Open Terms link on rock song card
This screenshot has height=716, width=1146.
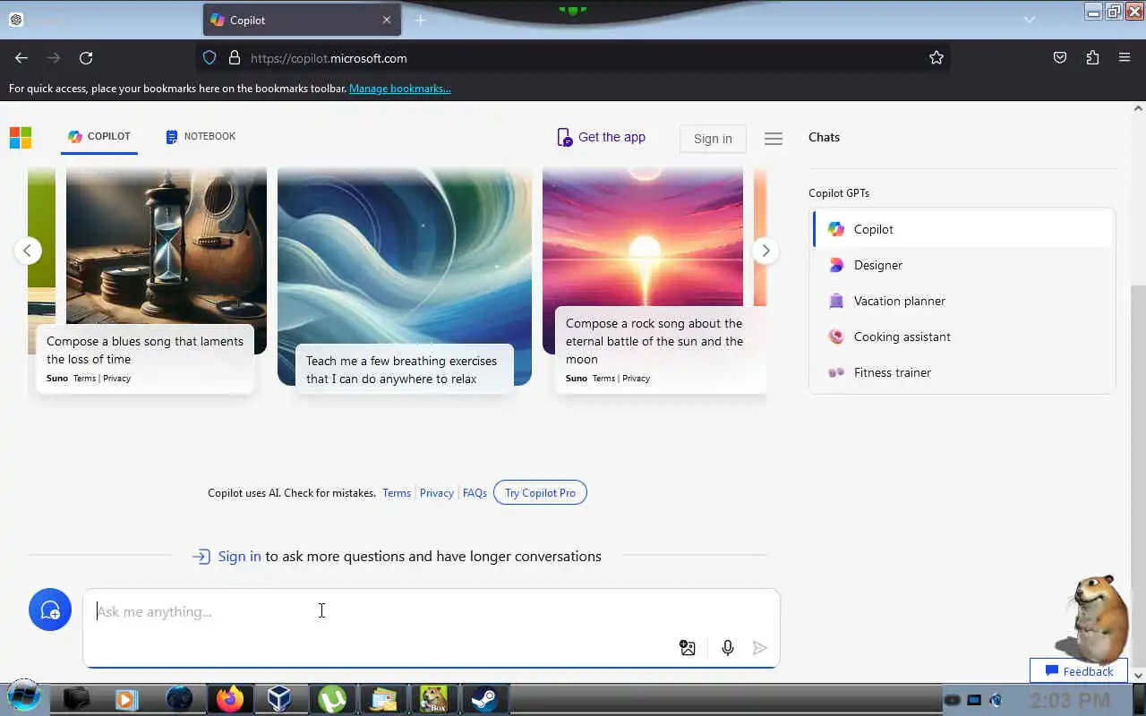coord(603,379)
